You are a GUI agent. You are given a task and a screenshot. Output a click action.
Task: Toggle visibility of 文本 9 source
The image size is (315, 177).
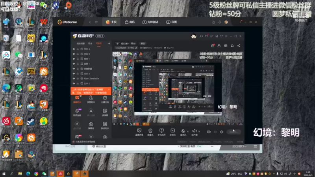pyautogui.click(x=74, y=54)
